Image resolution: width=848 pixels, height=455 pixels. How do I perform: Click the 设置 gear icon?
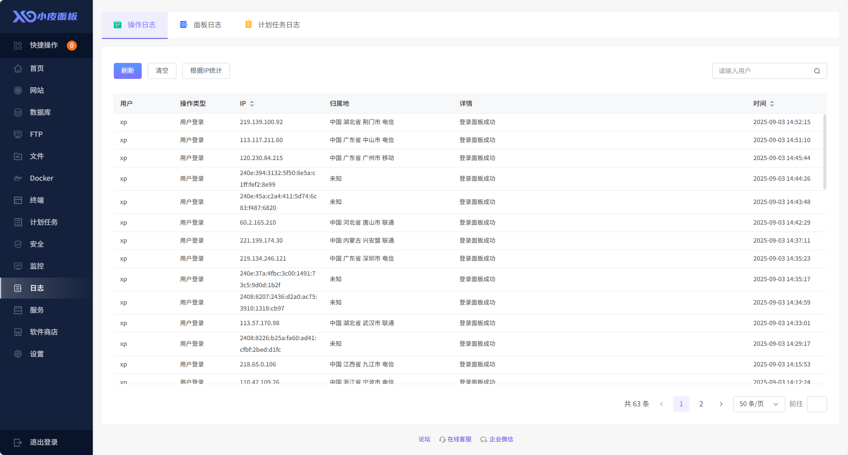click(18, 354)
